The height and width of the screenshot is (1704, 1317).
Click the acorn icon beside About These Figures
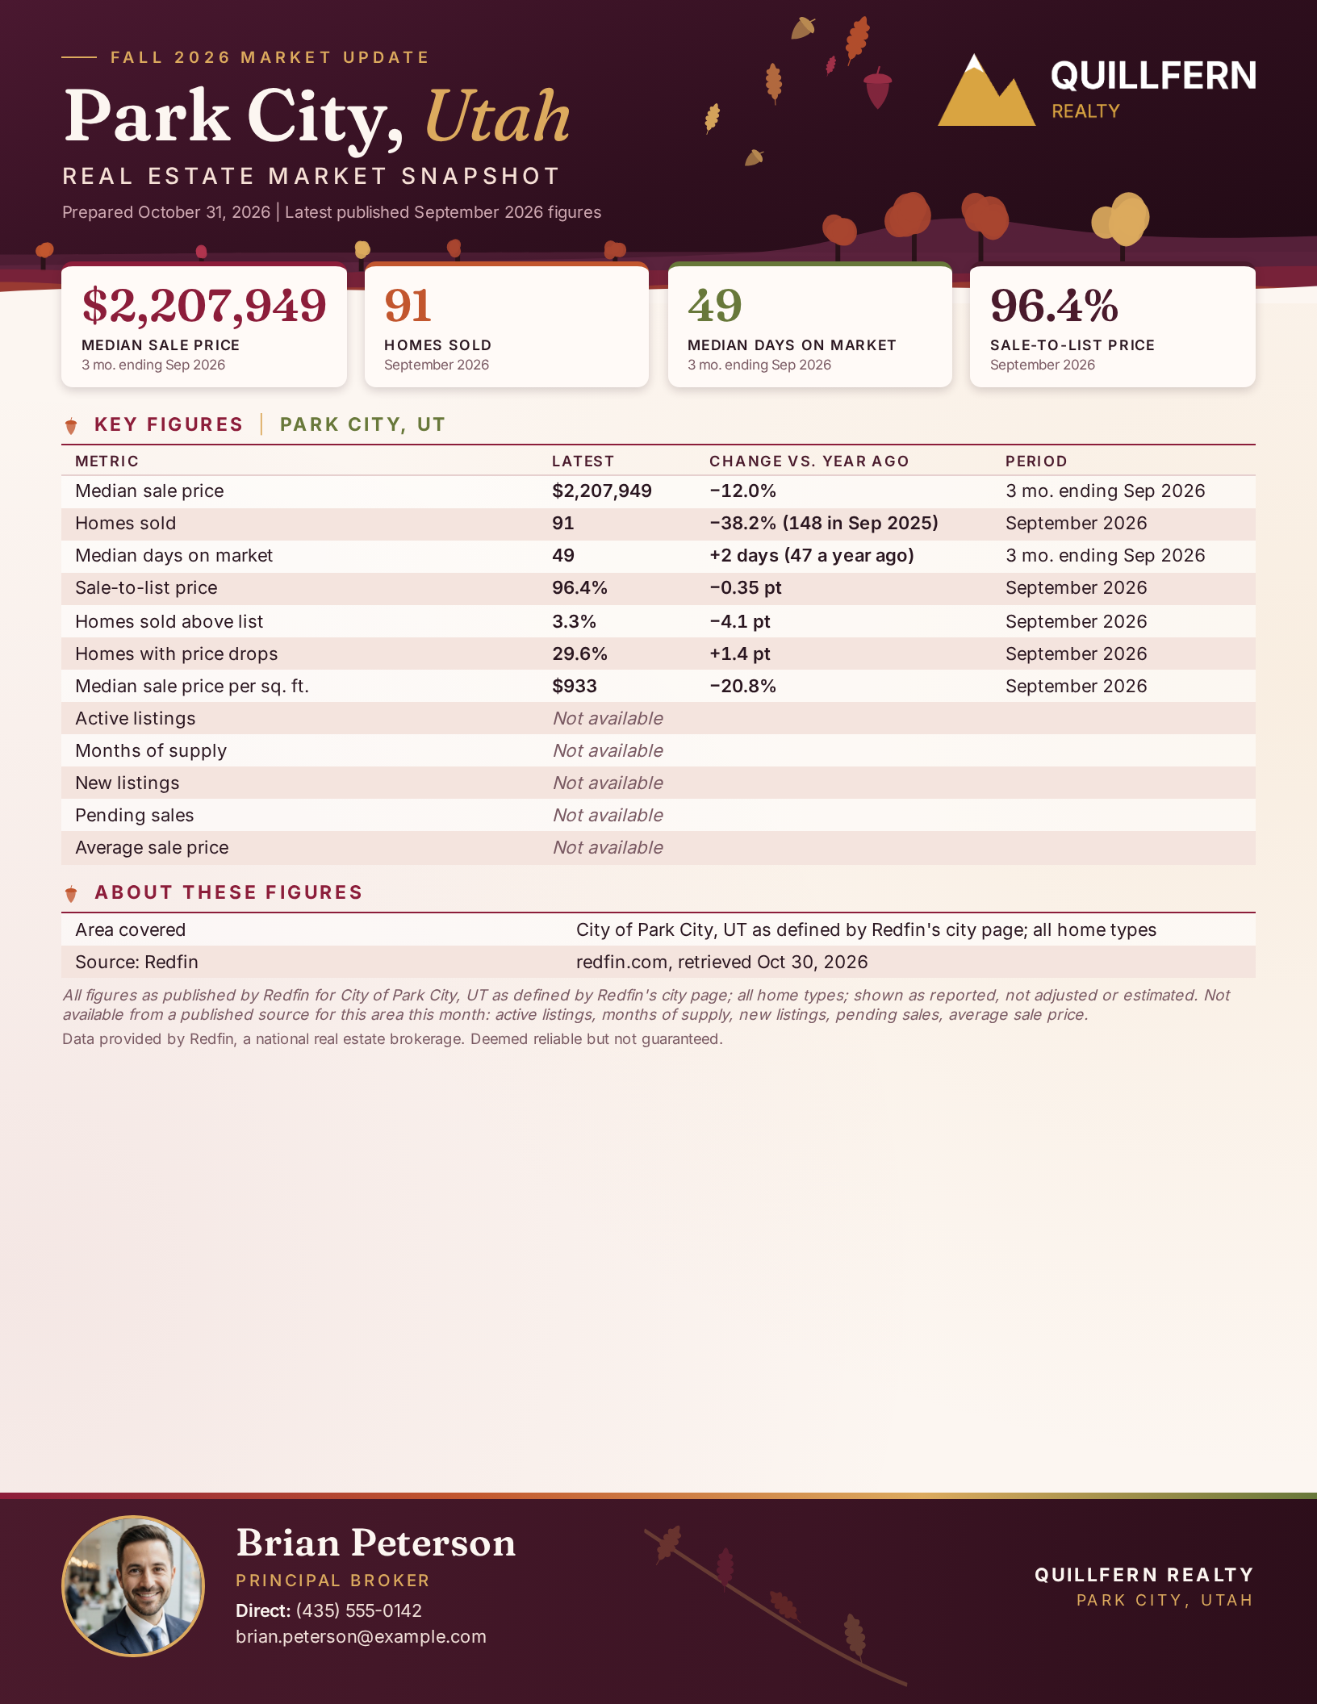click(71, 893)
